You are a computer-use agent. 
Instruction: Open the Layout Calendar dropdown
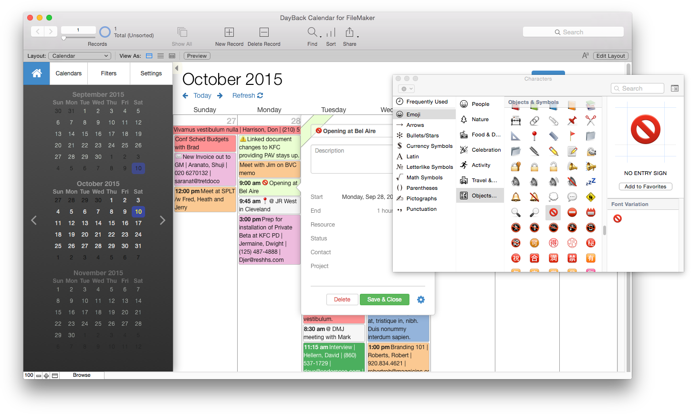click(x=80, y=56)
